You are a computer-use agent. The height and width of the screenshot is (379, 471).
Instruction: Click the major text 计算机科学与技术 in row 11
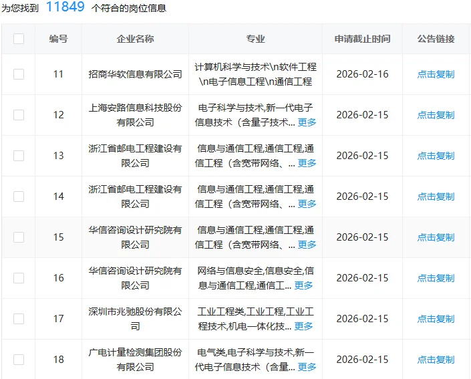pos(232,67)
